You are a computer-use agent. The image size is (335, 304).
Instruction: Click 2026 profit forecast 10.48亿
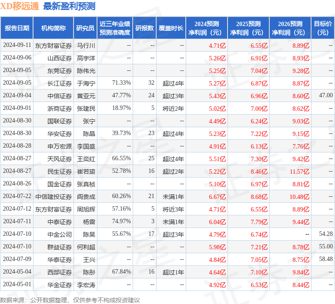click(x=299, y=196)
